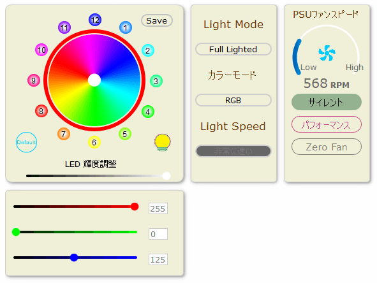377x283 pixels.
Task: Click the Save button
Action: click(x=157, y=20)
